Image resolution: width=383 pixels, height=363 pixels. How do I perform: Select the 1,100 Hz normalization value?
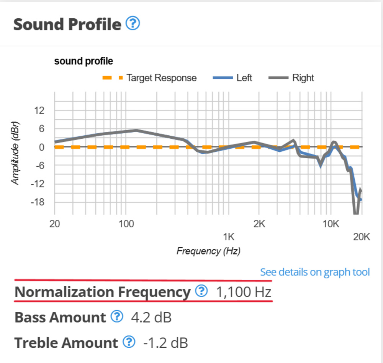click(244, 292)
